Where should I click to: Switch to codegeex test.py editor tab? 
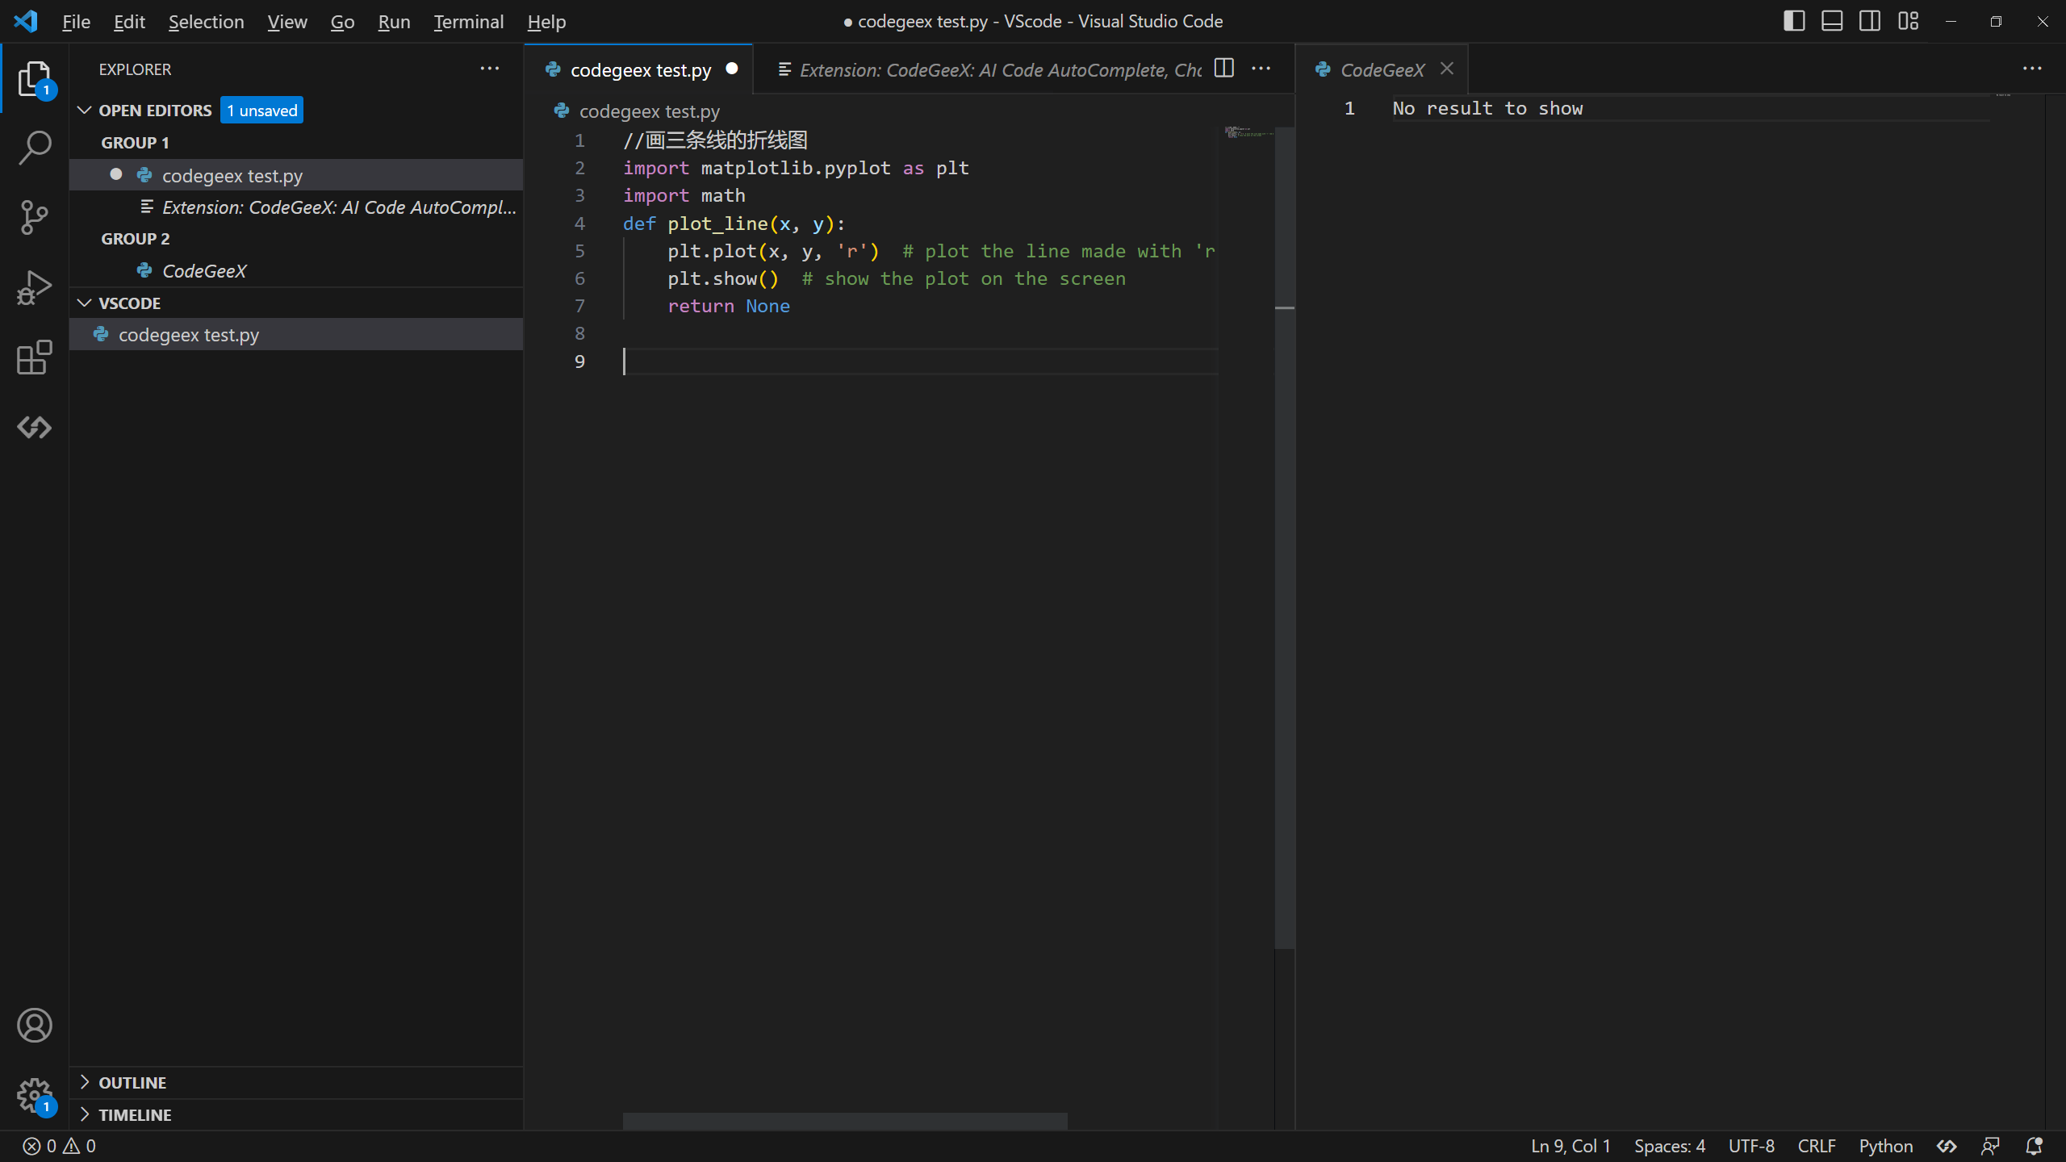[638, 69]
